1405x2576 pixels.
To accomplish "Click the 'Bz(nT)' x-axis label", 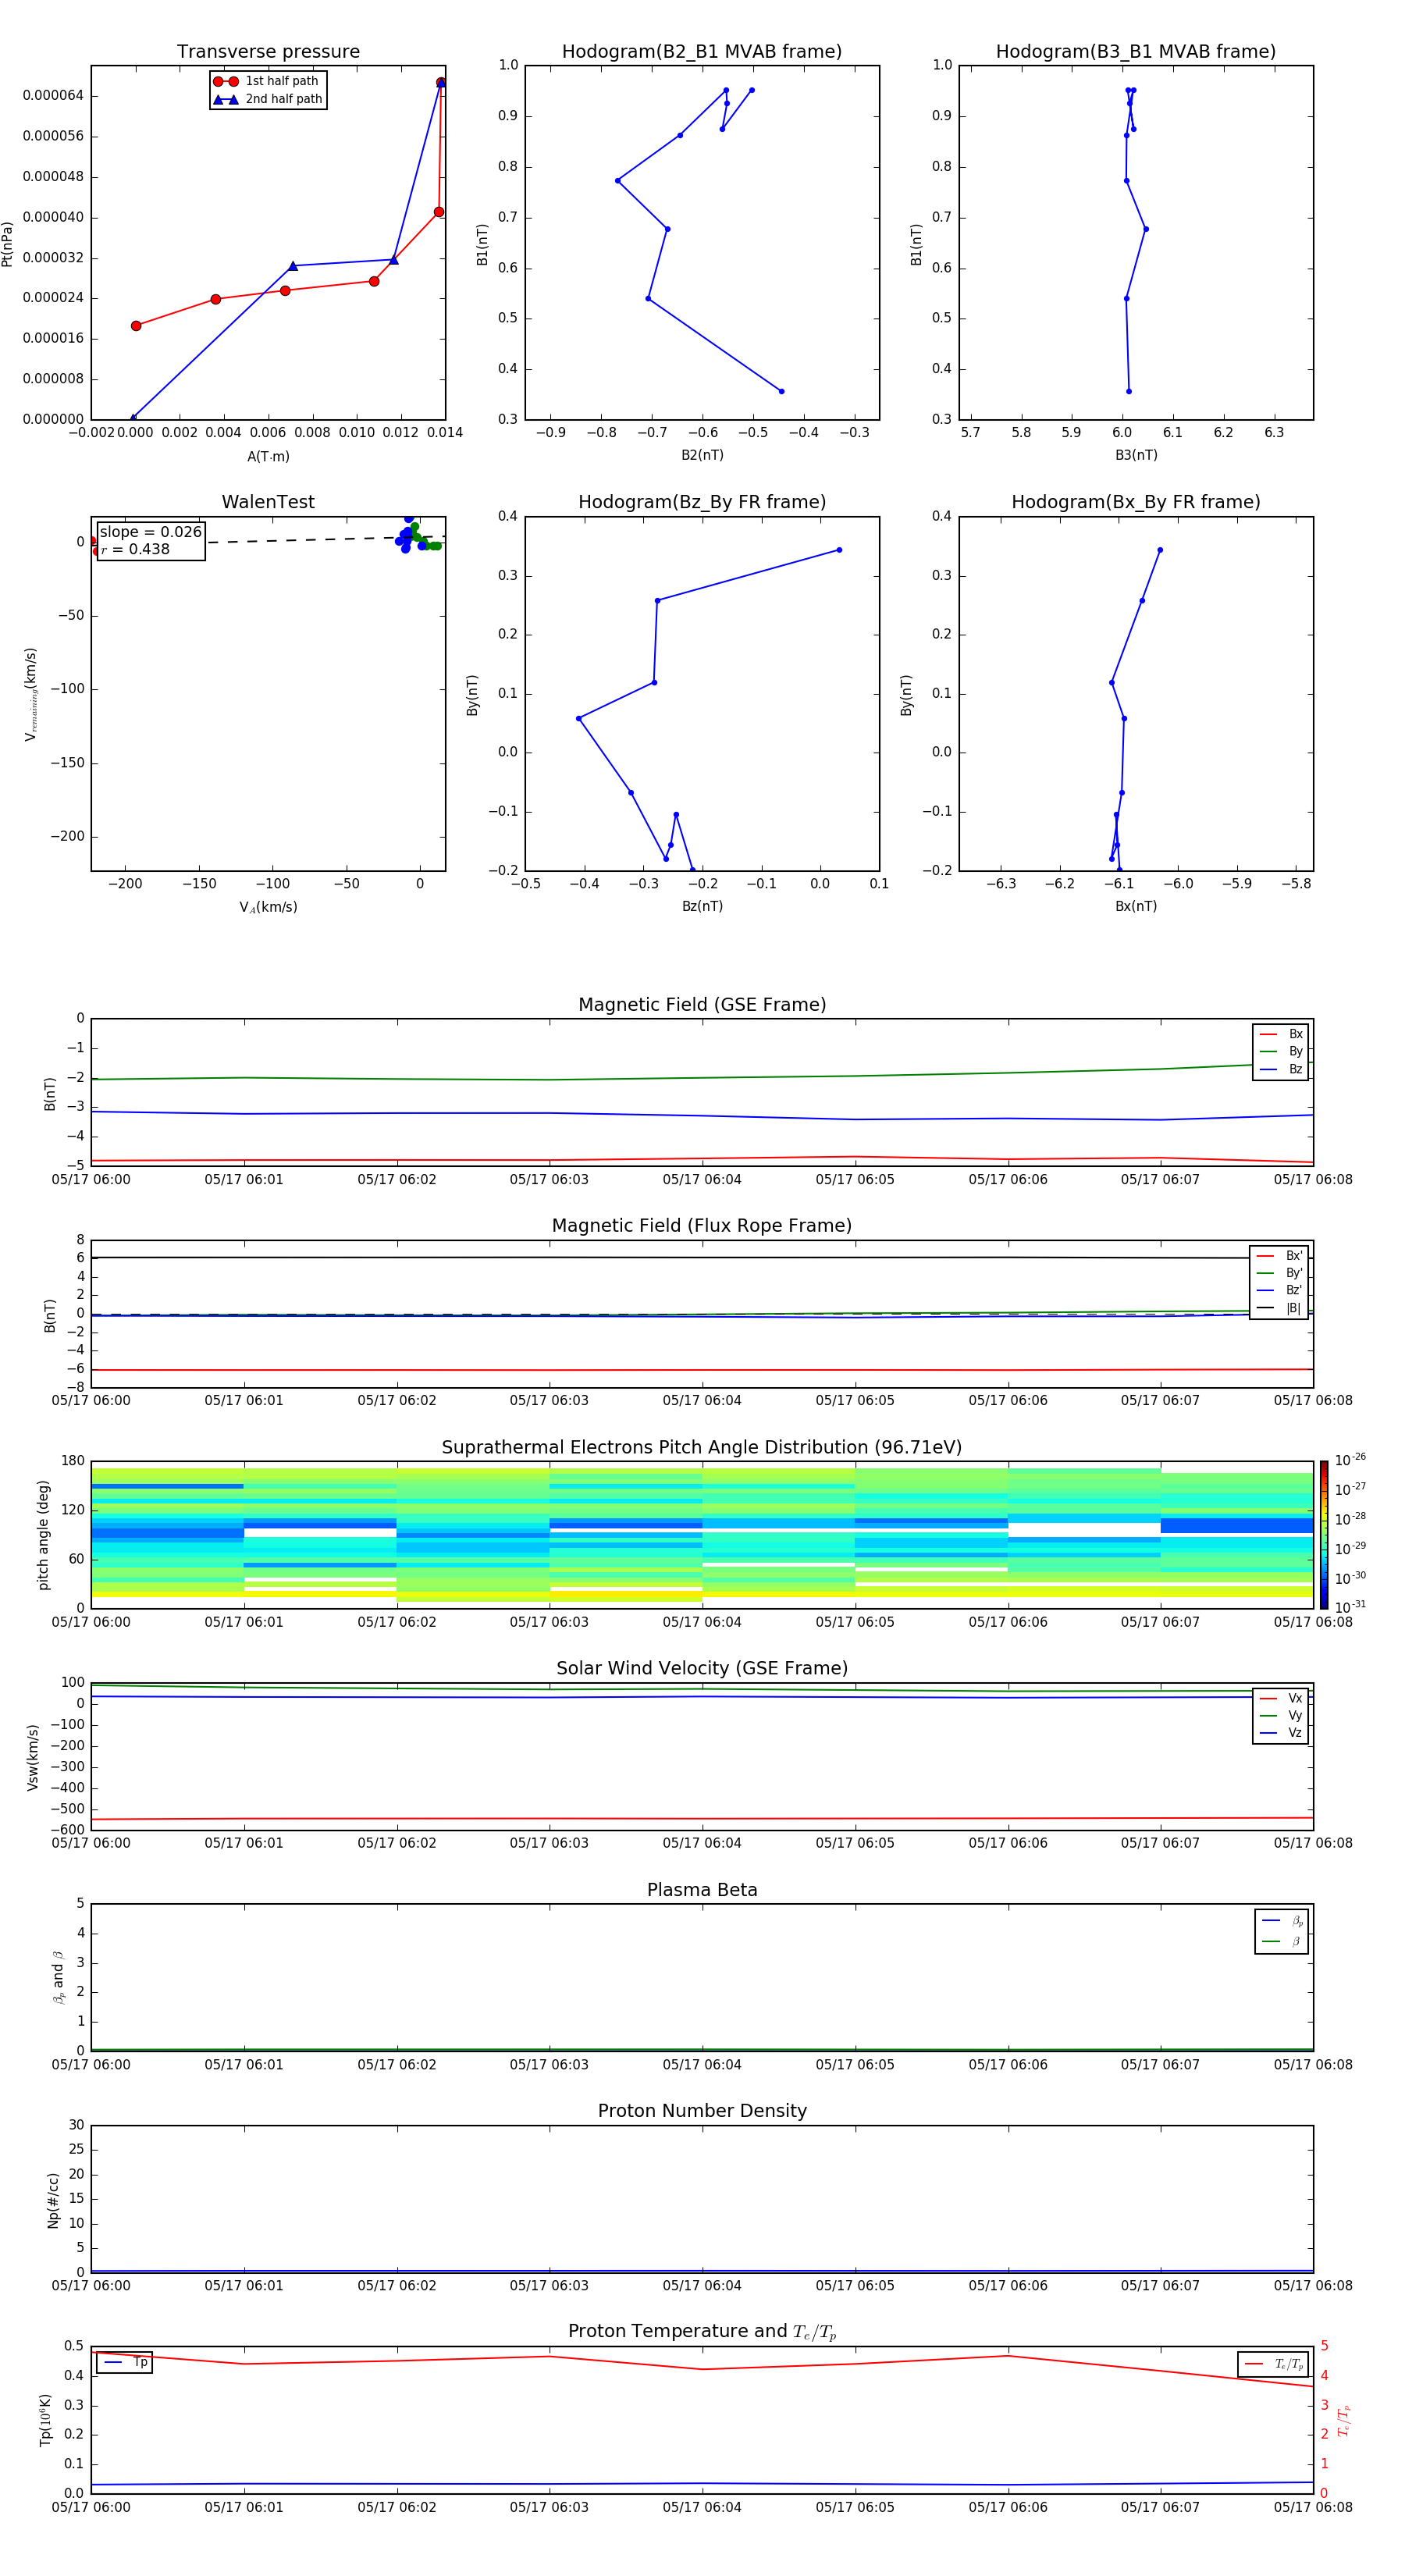I will 702,906.
